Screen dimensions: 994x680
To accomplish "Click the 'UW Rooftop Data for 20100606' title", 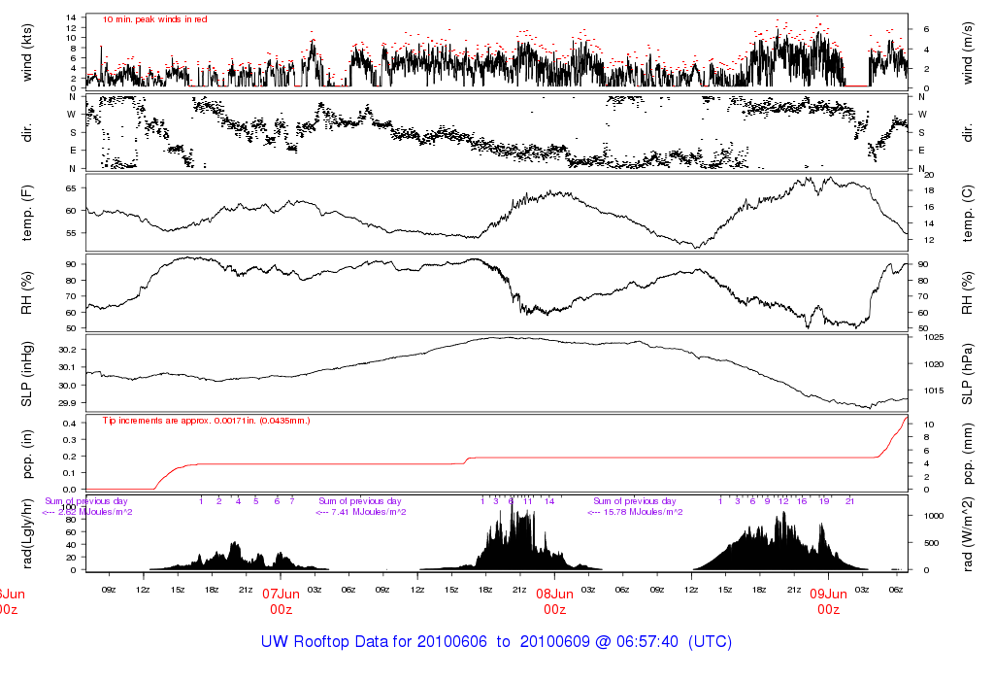I will tap(374, 642).
